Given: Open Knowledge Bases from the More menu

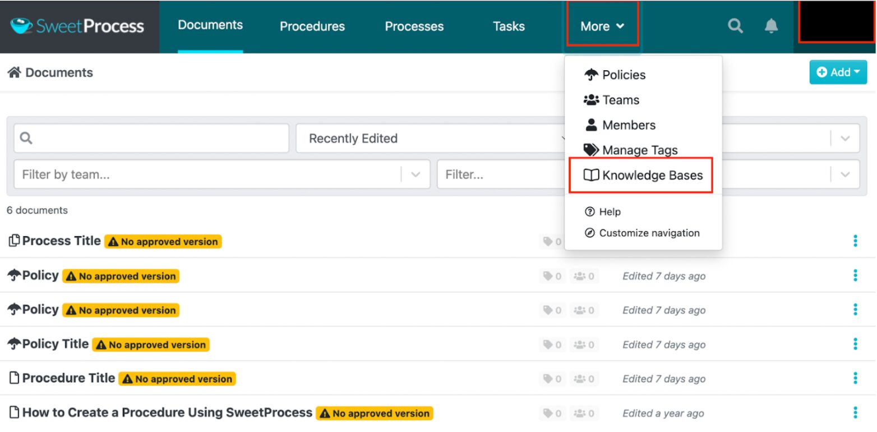Looking at the screenshot, I should click(x=643, y=175).
